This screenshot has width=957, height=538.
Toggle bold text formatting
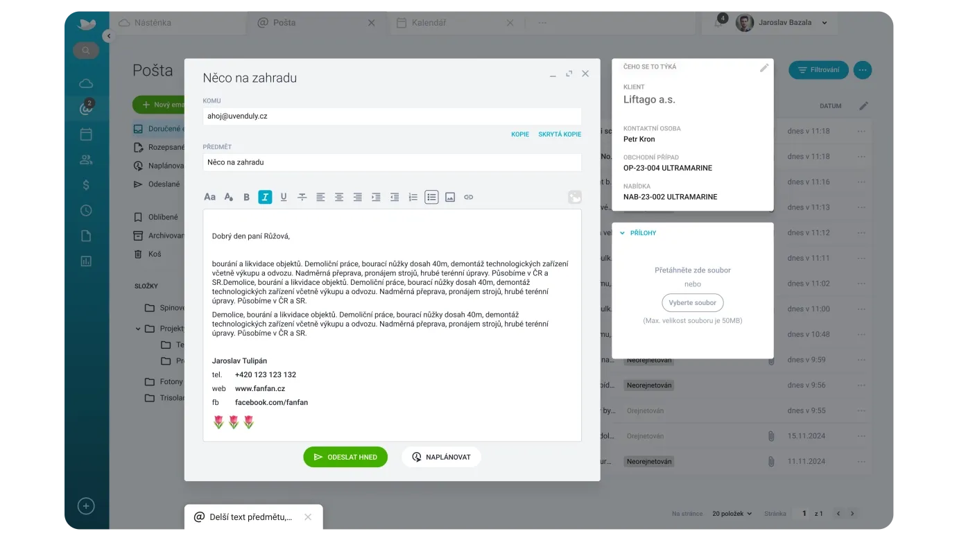pos(246,197)
